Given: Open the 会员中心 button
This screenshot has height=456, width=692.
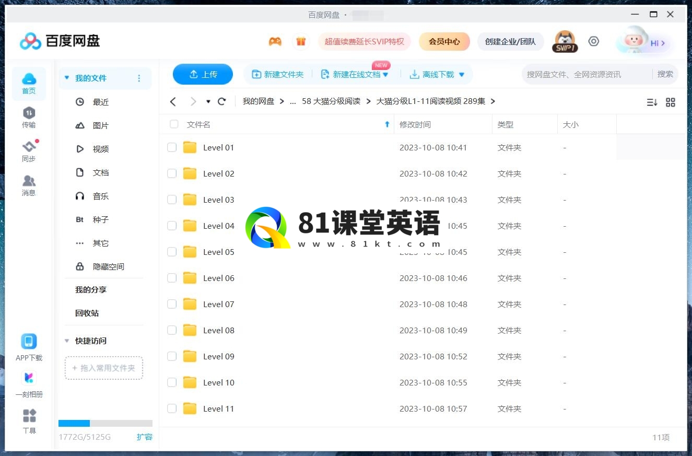Looking at the screenshot, I should point(444,41).
